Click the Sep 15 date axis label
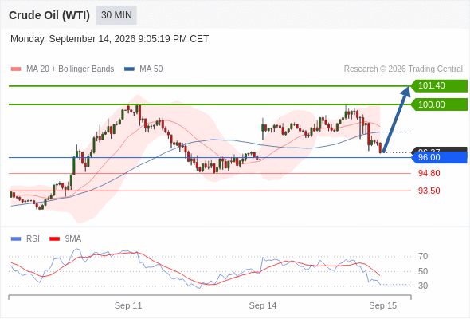Viewport: 470px width, 319px height. [383, 305]
